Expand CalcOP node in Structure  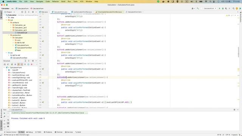pyautogui.click(x=6, y=70)
